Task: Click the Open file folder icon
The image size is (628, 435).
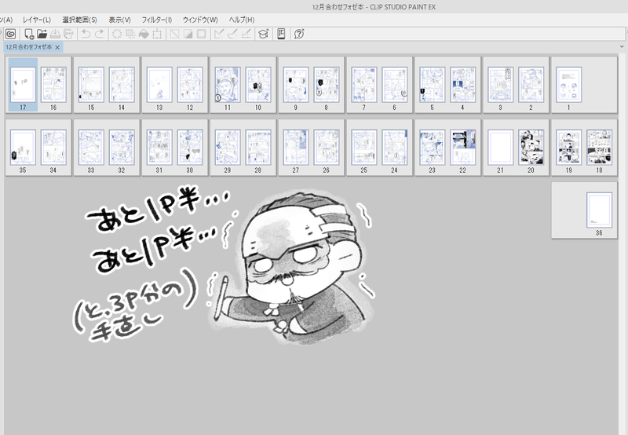Action: pyautogui.click(x=42, y=34)
